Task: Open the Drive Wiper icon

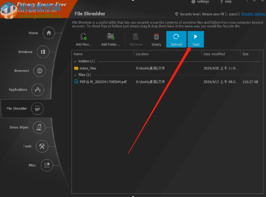Action: point(39,127)
